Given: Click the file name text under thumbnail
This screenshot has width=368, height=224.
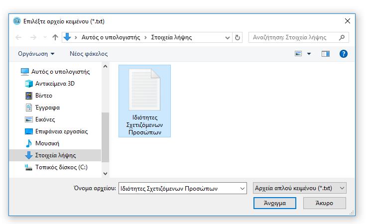Looking at the screenshot, I should (144, 125).
